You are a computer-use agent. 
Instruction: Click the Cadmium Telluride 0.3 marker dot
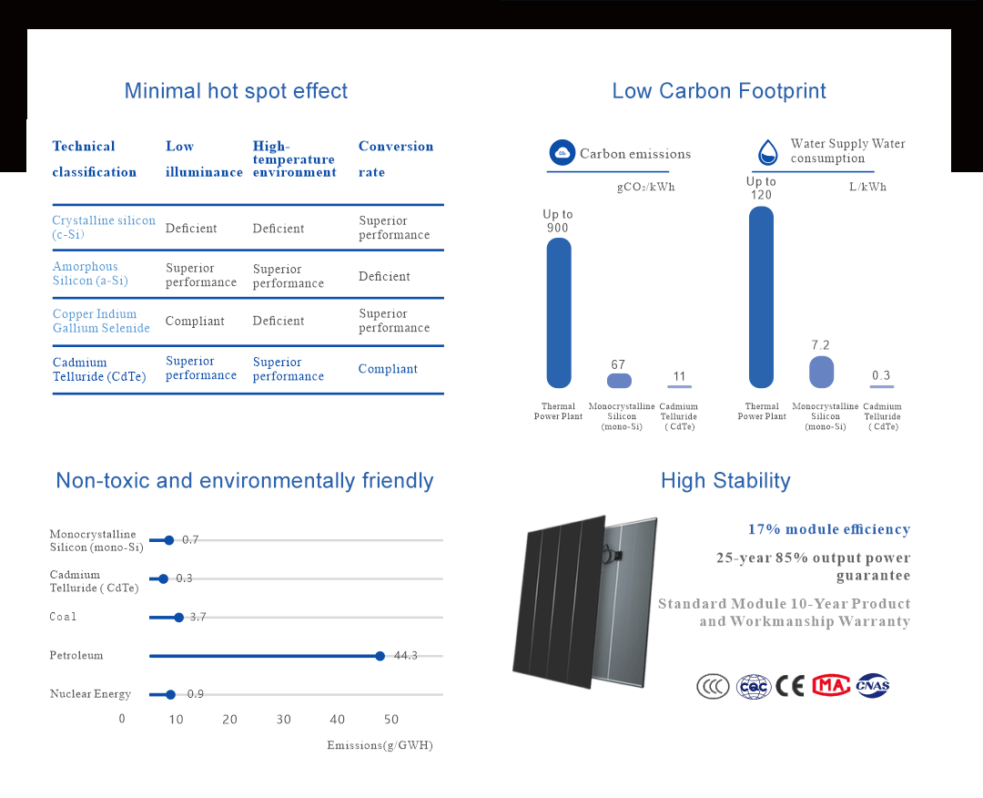click(x=164, y=579)
